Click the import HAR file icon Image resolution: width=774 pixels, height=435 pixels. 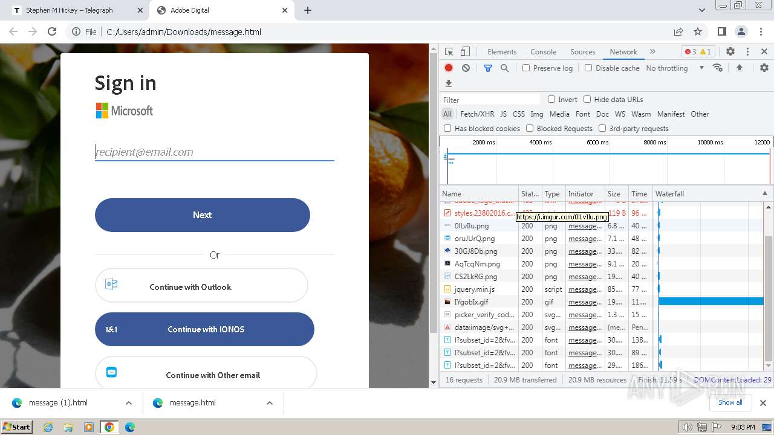[739, 68]
